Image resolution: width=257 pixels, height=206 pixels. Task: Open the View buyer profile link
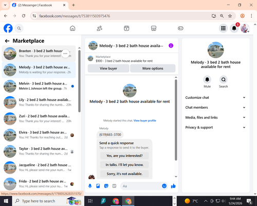coord(145,121)
